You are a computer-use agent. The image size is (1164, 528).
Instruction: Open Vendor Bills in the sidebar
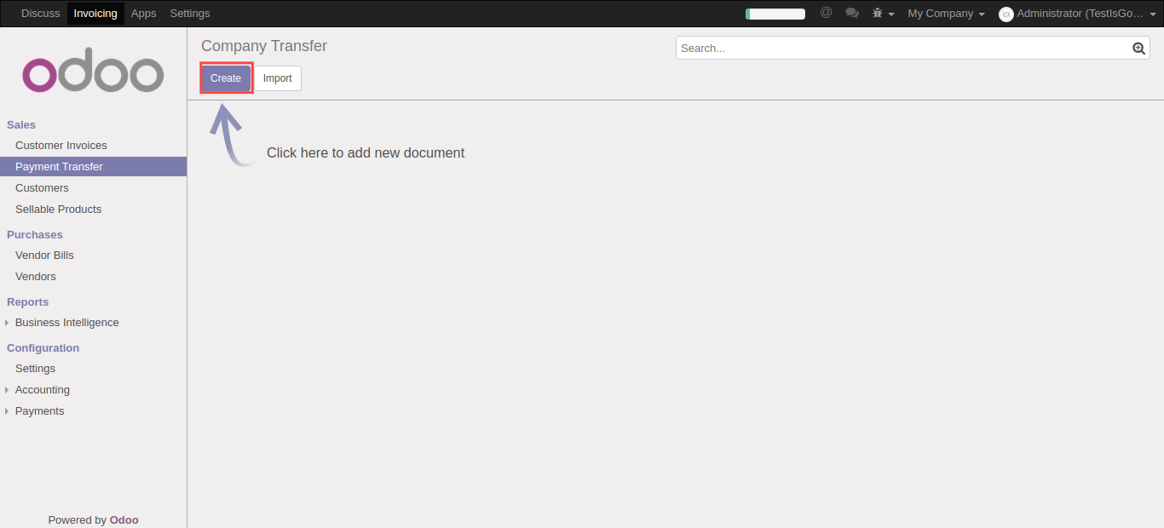(44, 255)
